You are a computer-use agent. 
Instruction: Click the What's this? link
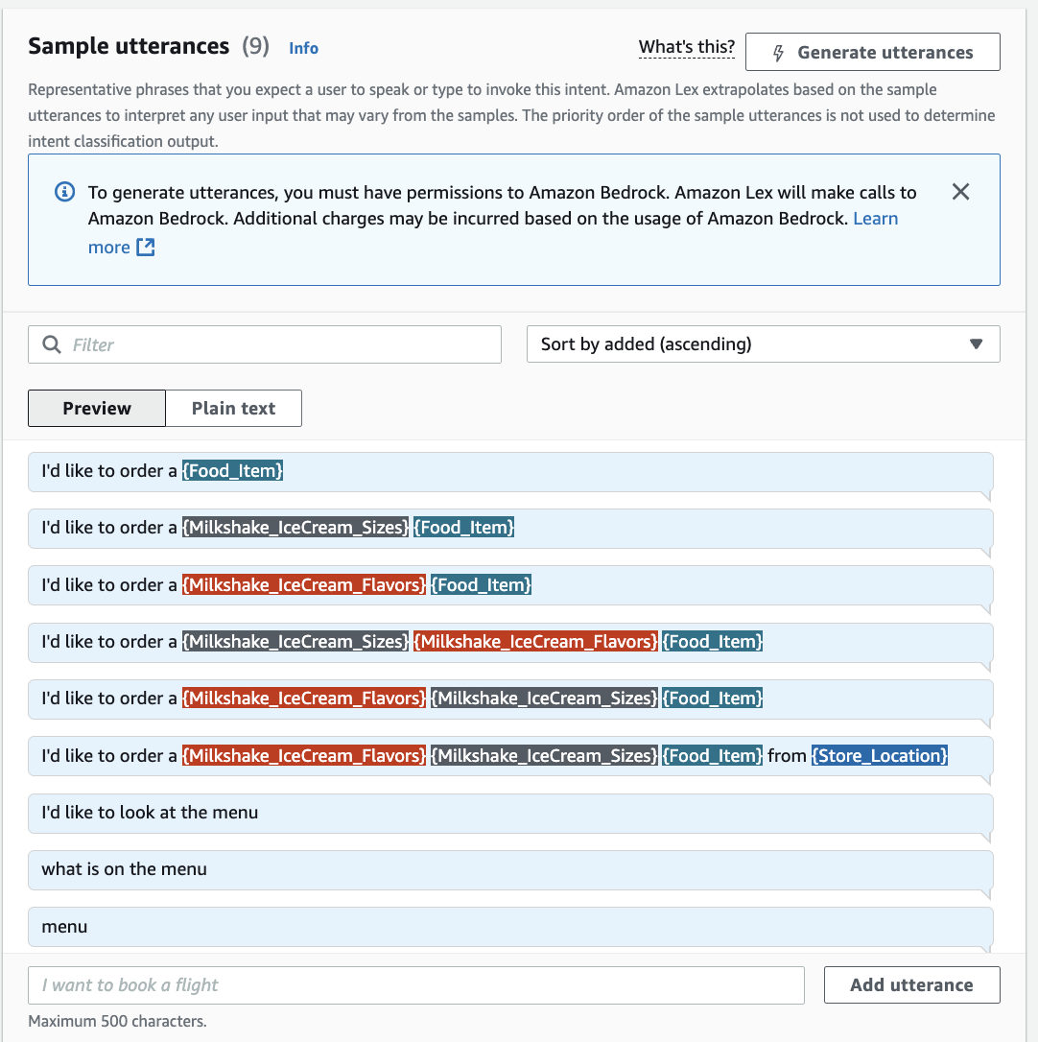click(687, 47)
